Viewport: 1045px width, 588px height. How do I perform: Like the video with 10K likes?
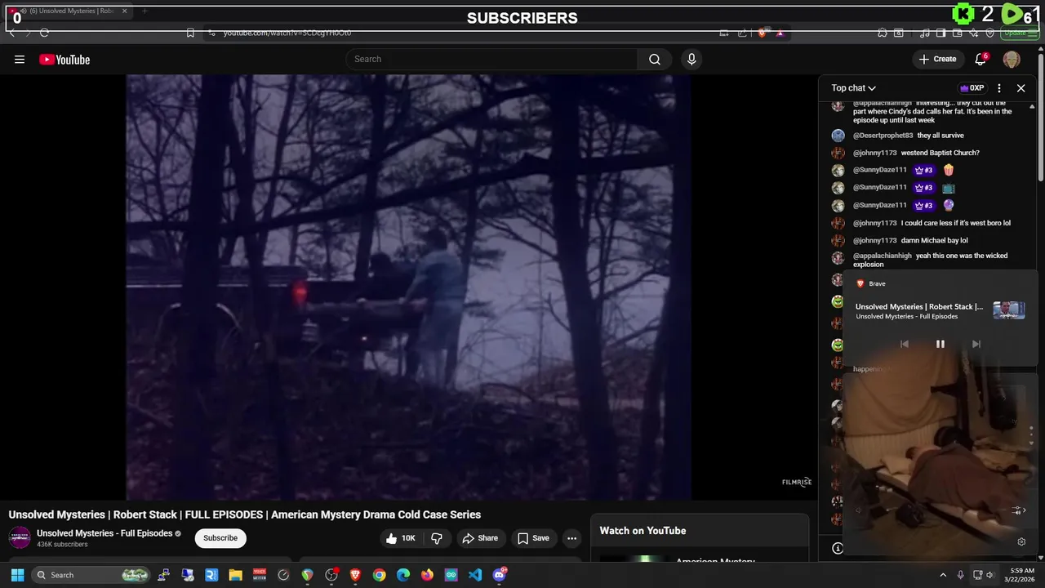click(x=401, y=538)
